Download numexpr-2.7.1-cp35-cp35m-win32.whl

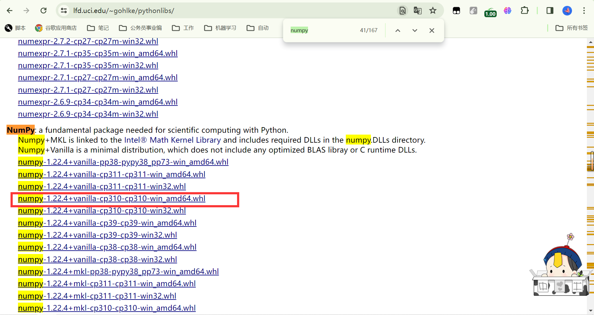pos(88,66)
